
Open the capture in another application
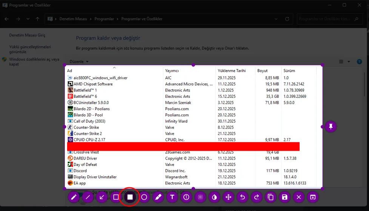pyautogui.click(x=313, y=197)
